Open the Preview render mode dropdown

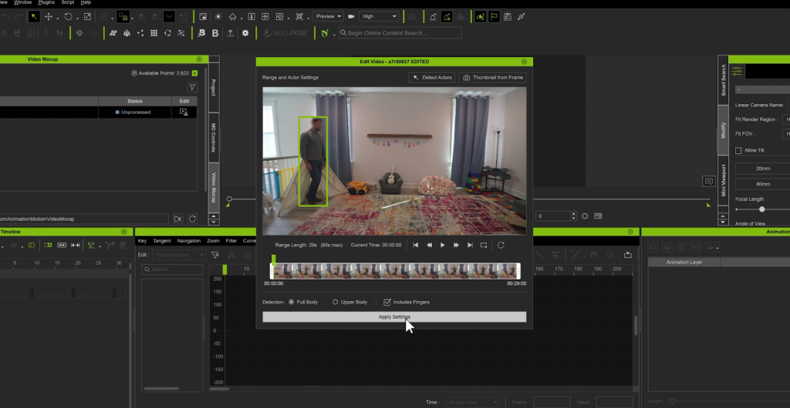coord(328,16)
